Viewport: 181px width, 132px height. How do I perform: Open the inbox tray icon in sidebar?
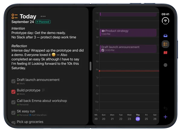[165, 36]
